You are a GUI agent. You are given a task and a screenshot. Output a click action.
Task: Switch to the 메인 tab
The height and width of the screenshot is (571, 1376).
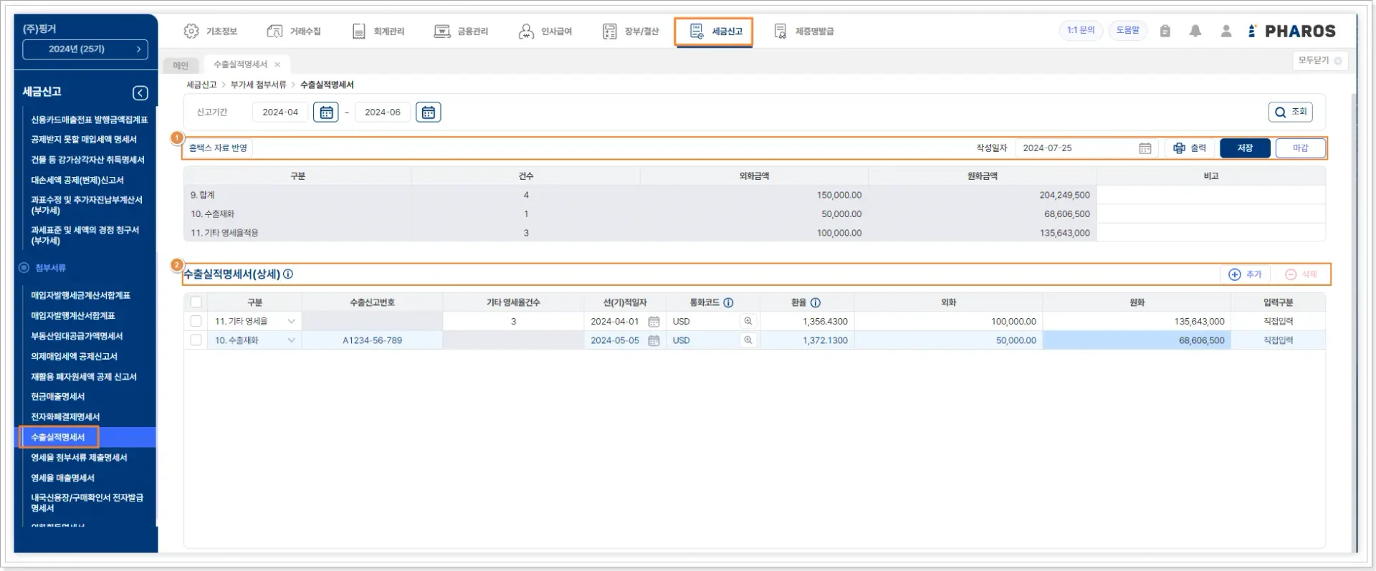click(x=181, y=65)
